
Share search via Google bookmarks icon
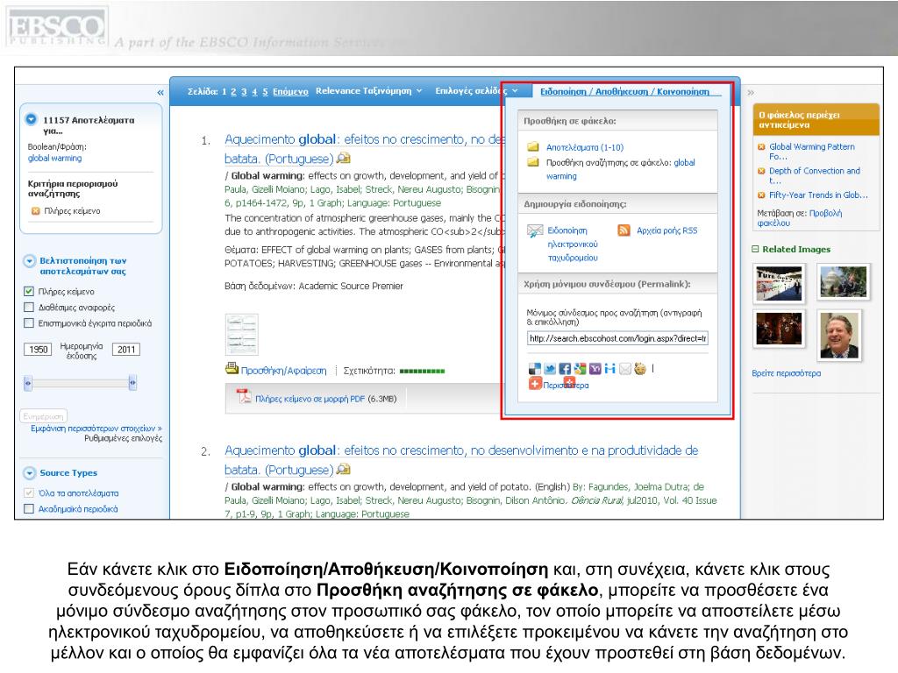click(581, 369)
